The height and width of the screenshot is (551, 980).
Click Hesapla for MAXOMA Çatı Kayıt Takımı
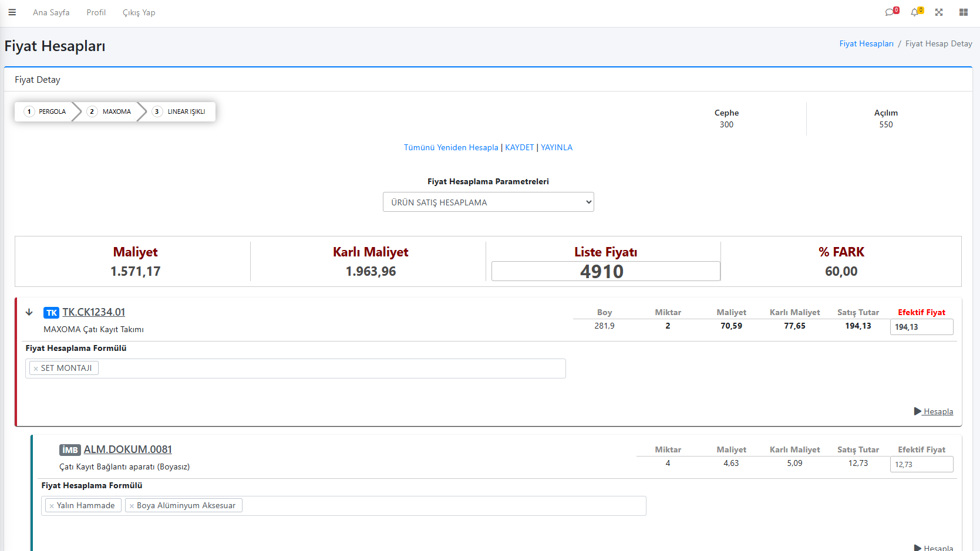pos(934,411)
